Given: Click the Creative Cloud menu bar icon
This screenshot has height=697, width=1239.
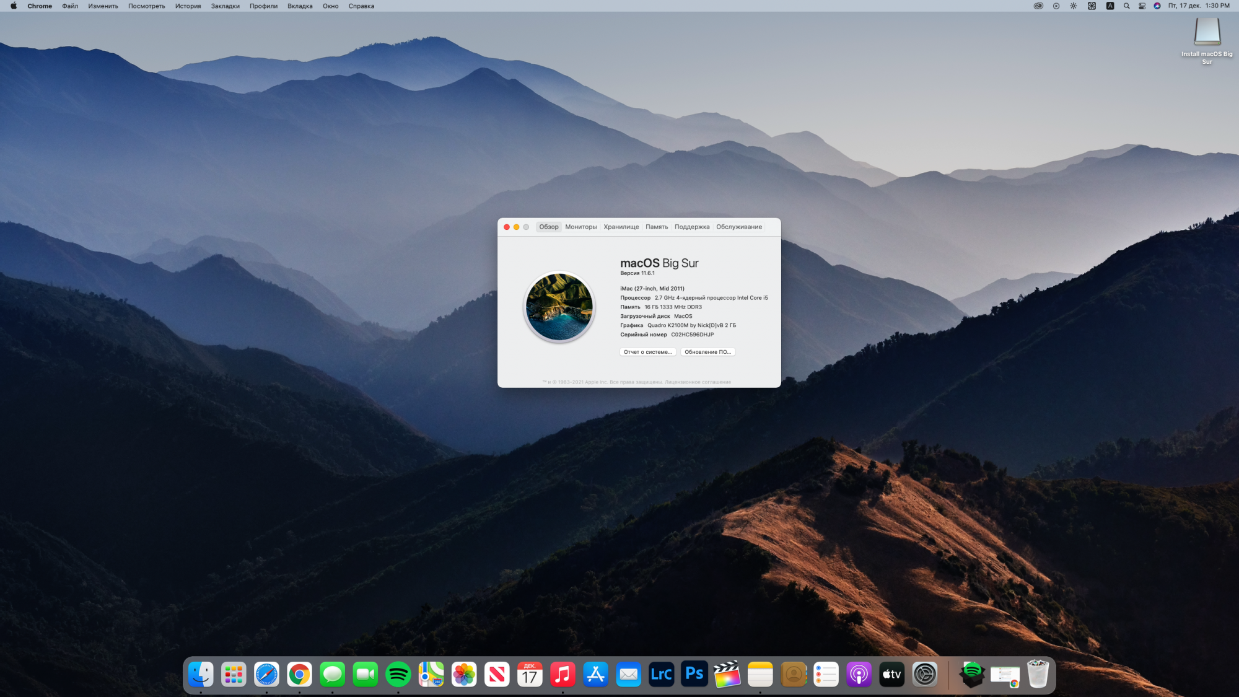Looking at the screenshot, I should click(x=1038, y=6).
